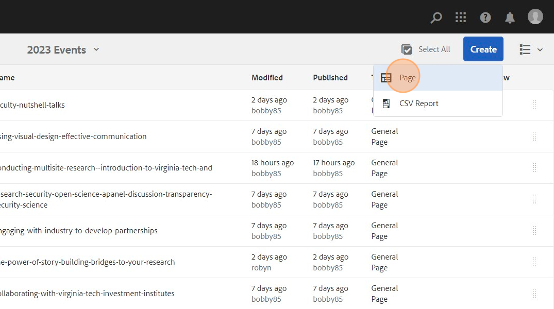Image resolution: width=554 pixels, height=309 pixels.
Task: Open the help question mark icon
Action: point(485,18)
